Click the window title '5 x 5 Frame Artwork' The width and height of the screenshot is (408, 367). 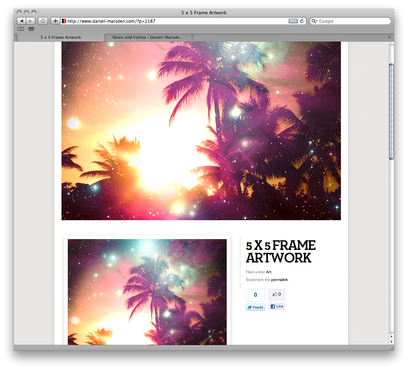coord(204,13)
